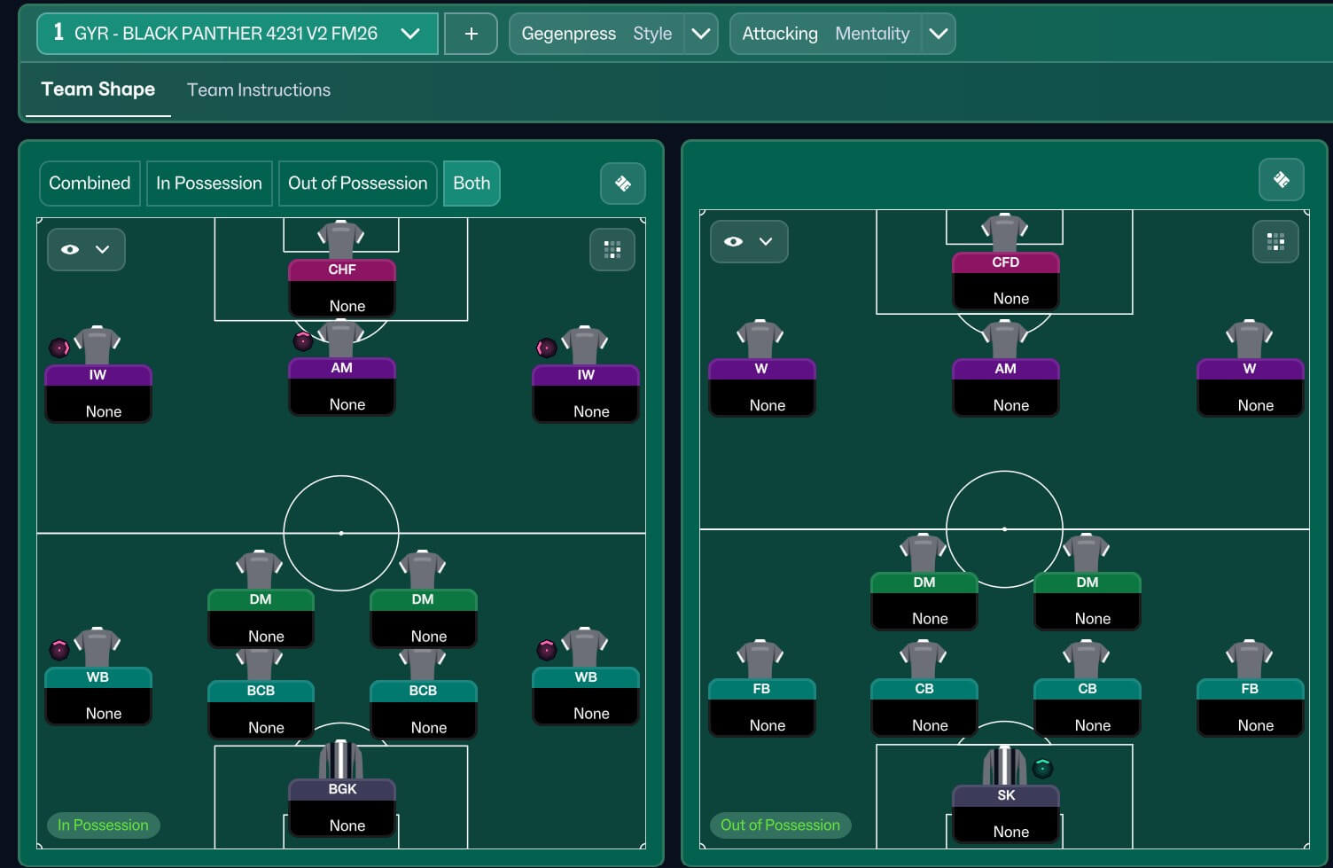Click the right pitch swap/rotate icon
This screenshot has height=868, width=1333.
1281,180
